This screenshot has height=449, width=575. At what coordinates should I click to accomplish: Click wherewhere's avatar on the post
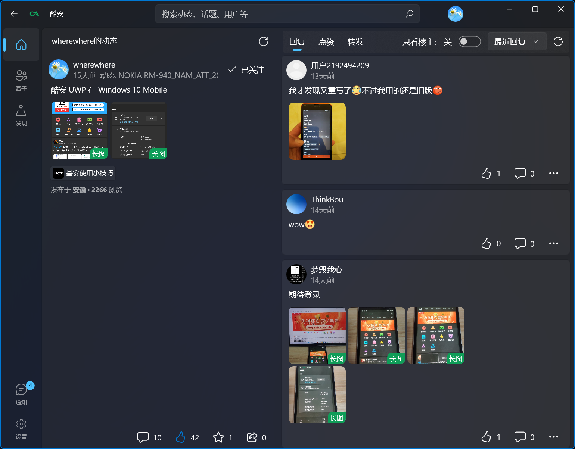(59, 69)
